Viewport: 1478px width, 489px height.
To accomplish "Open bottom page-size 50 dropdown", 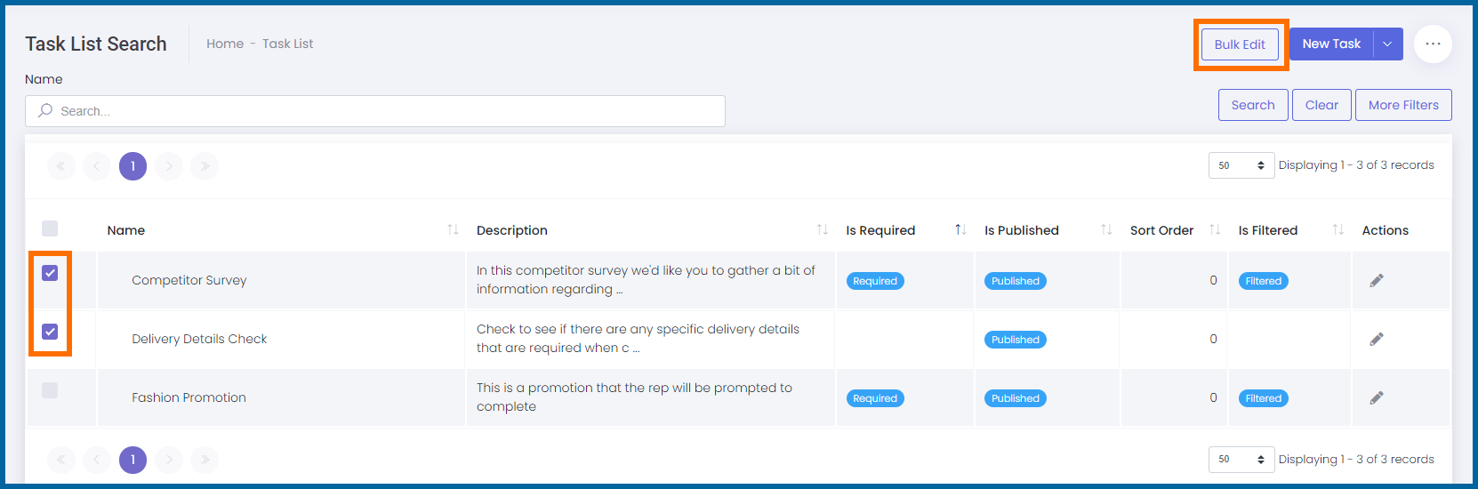I will pos(1241,460).
